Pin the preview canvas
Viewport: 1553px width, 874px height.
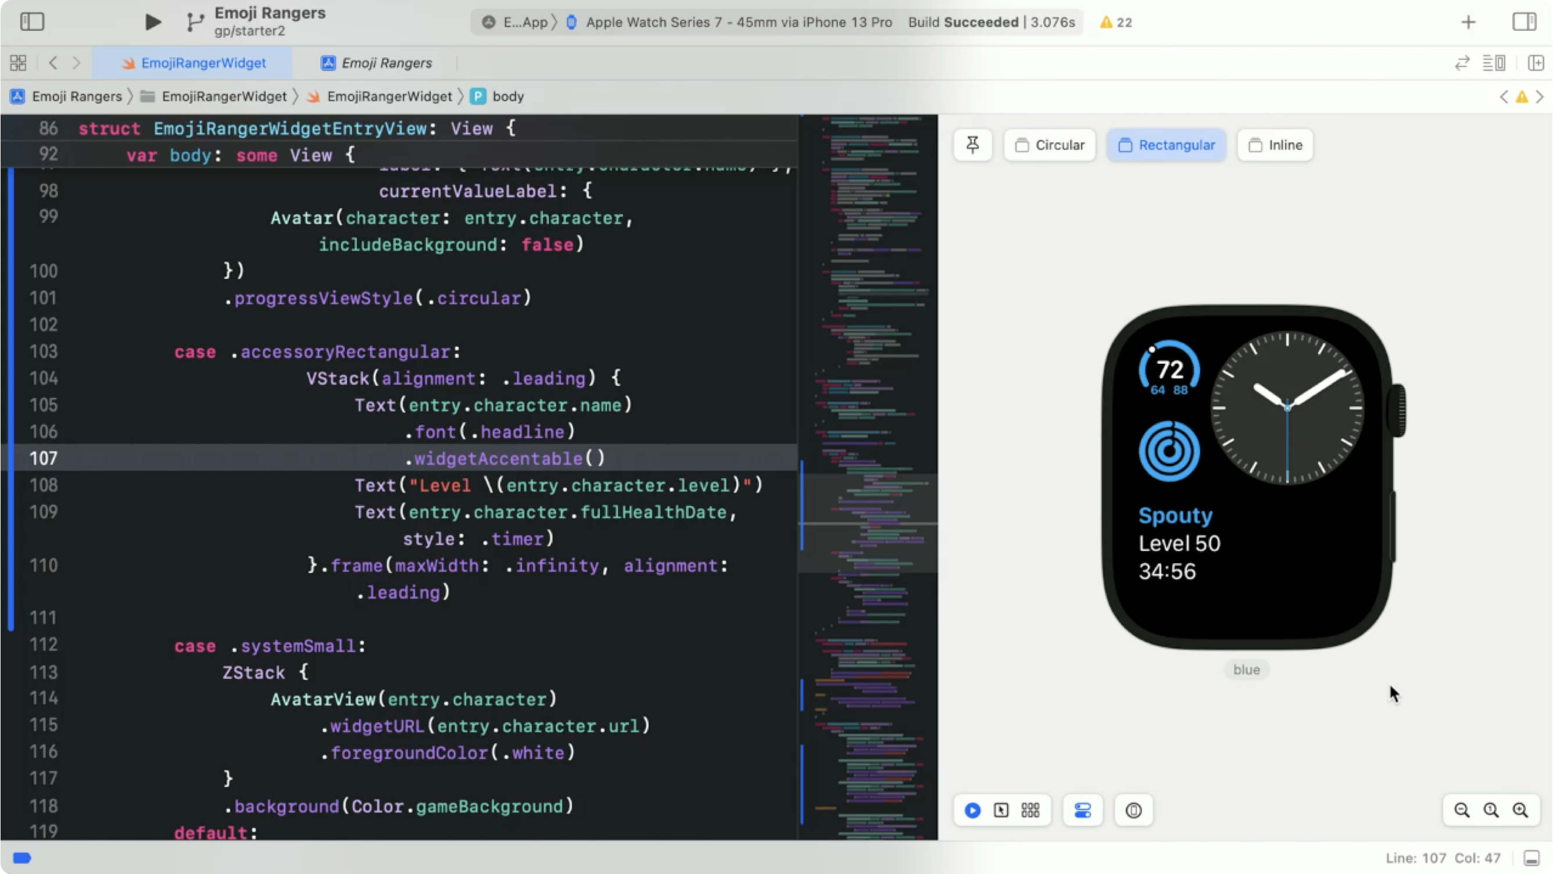coord(972,145)
